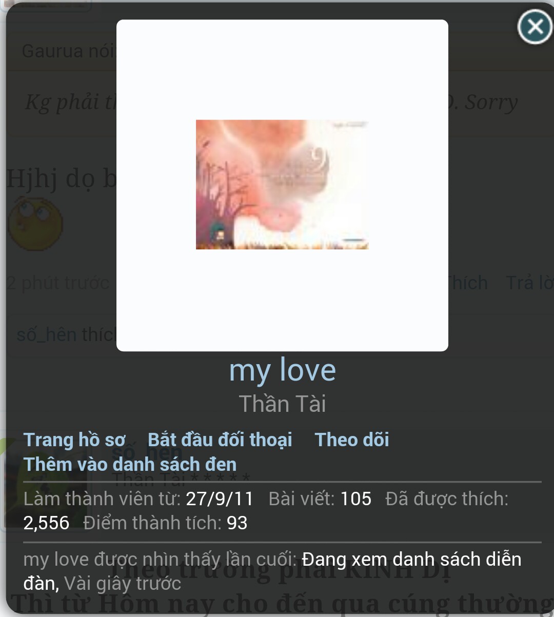554x617 pixels.
Task: Click the join date 27/9/11
Action: click(220, 499)
